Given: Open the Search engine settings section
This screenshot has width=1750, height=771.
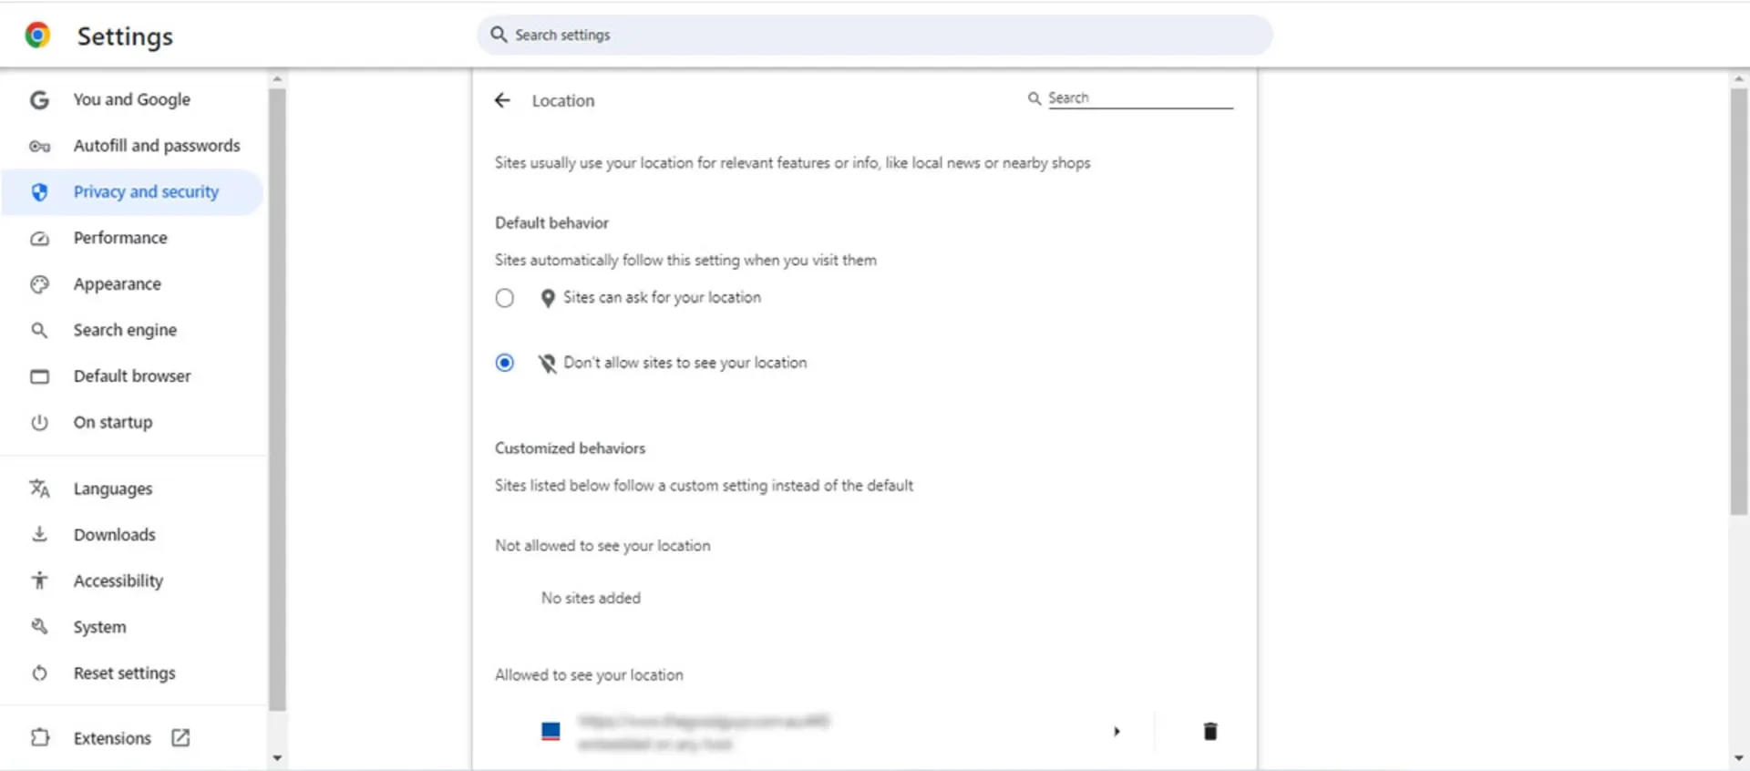Looking at the screenshot, I should pos(125,330).
